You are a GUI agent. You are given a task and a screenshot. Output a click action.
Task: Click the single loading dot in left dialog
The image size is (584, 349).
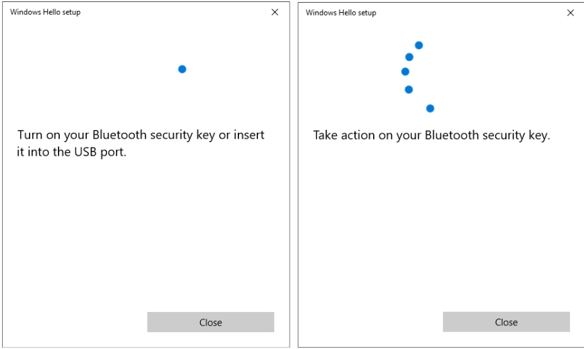pyautogui.click(x=182, y=69)
